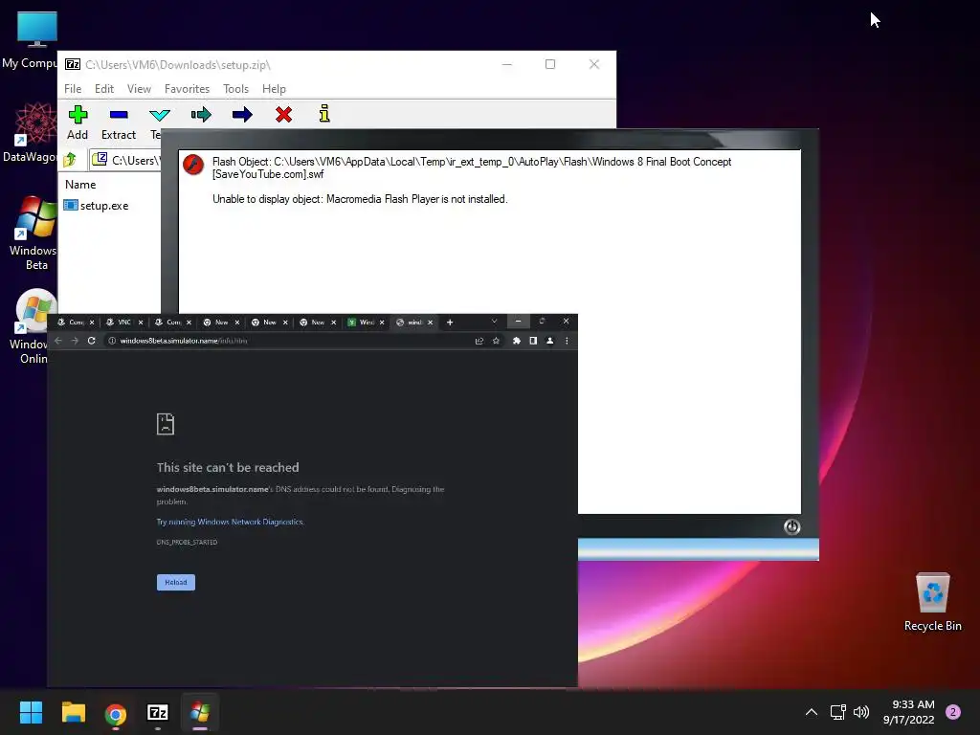Maximize the 7-Zip window
Image resolution: width=980 pixels, height=735 pixels.
pos(550,64)
